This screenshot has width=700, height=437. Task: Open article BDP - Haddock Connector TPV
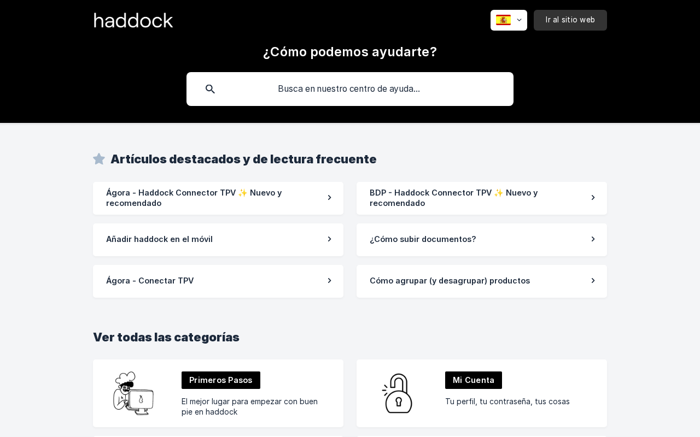(482, 198)
